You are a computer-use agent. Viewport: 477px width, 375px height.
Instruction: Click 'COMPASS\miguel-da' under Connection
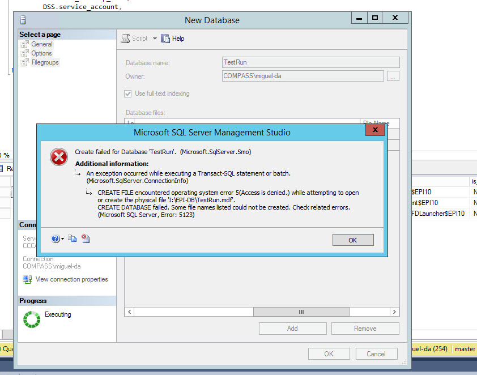pos(52,266)
